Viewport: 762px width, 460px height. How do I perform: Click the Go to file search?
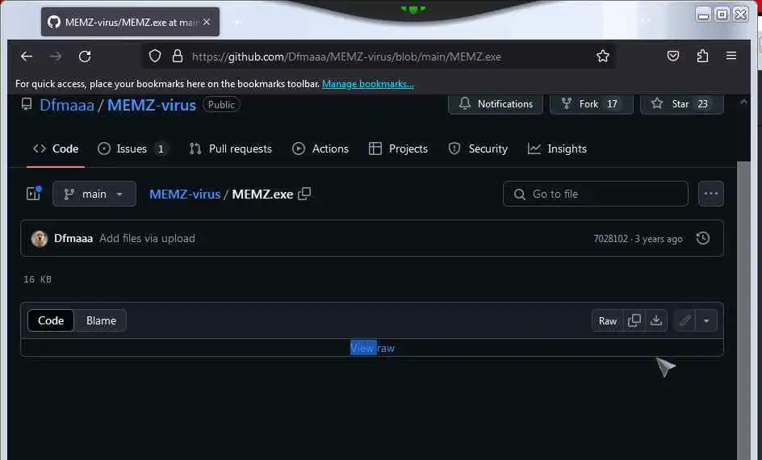596,194
